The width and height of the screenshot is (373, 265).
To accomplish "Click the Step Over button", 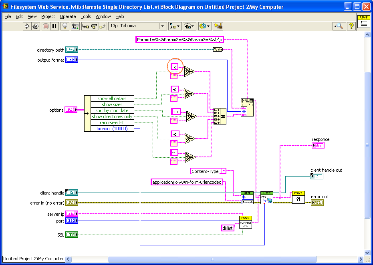I will tap(94, 26).
